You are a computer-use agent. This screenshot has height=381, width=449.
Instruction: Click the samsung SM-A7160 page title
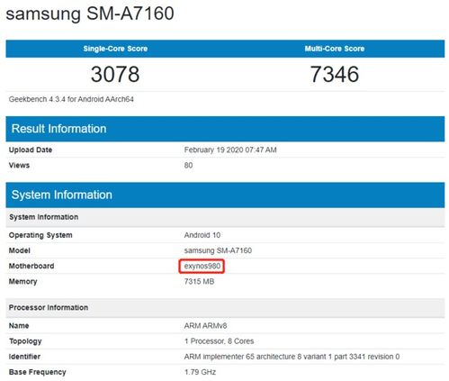click(90, 14)
